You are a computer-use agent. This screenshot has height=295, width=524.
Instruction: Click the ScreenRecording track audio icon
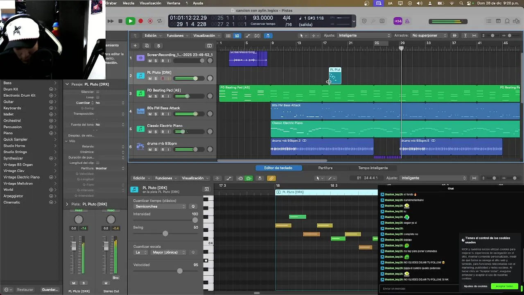tap(140, 58)
